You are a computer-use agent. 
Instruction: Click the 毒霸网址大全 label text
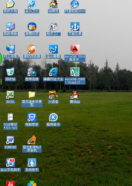coord(53,79)
